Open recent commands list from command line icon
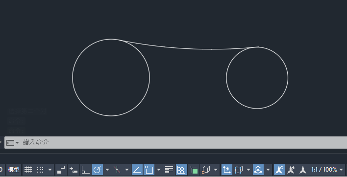 pos(12,143)
